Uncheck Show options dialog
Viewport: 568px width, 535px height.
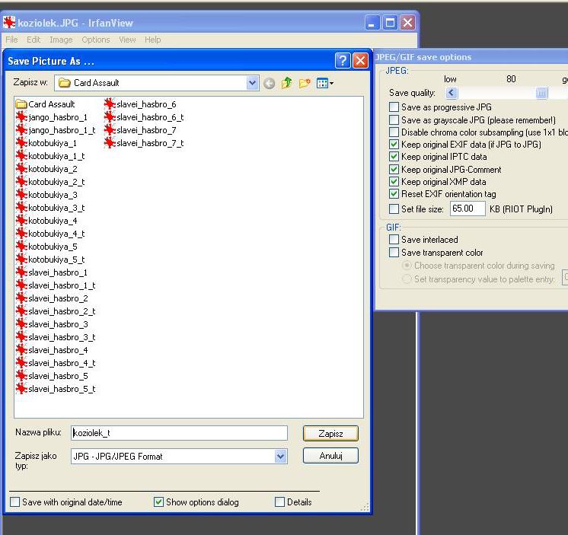(158, 502)
